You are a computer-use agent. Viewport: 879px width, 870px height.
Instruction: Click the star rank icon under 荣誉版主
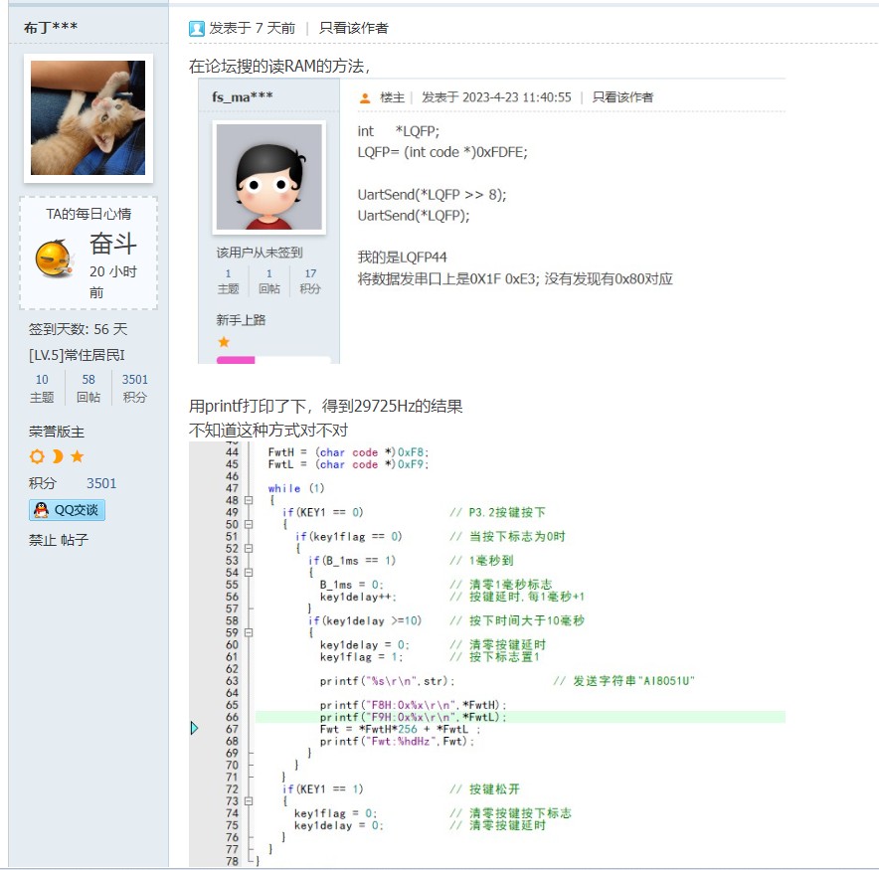point(78,456)
